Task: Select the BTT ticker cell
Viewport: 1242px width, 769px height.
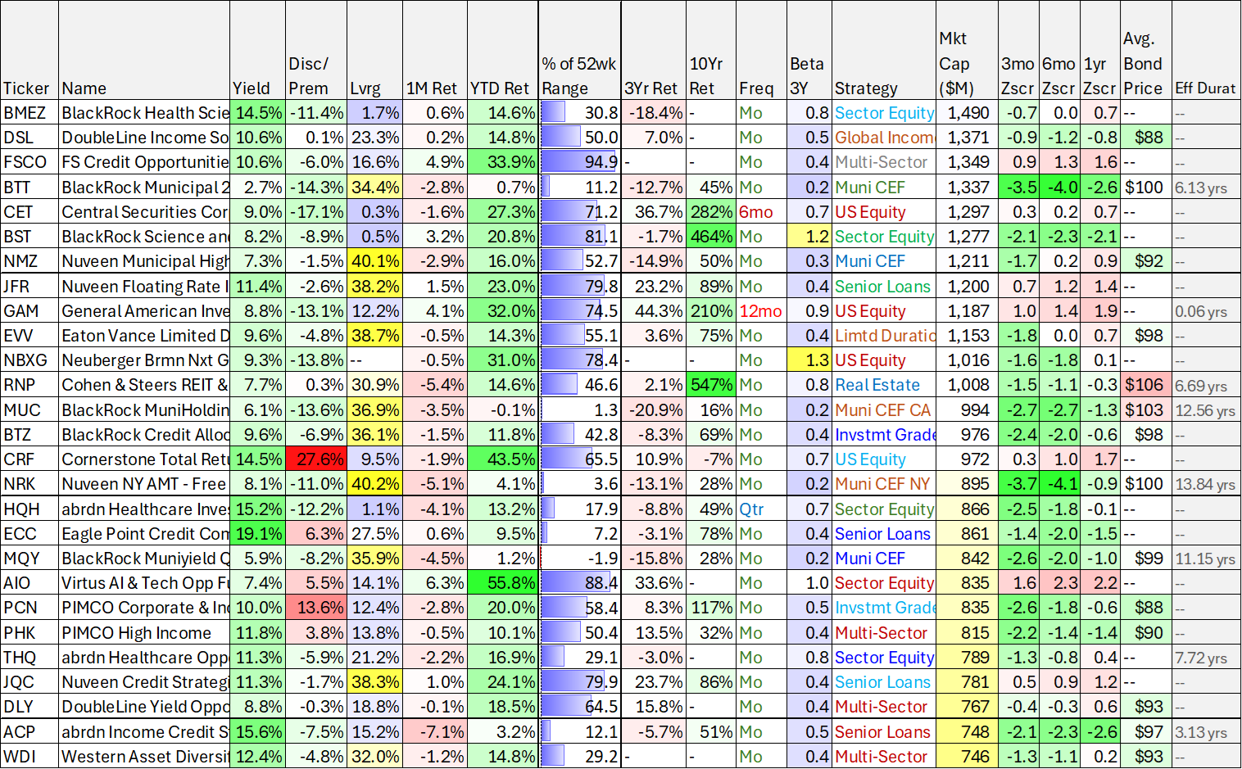Action: coord(29,188)
